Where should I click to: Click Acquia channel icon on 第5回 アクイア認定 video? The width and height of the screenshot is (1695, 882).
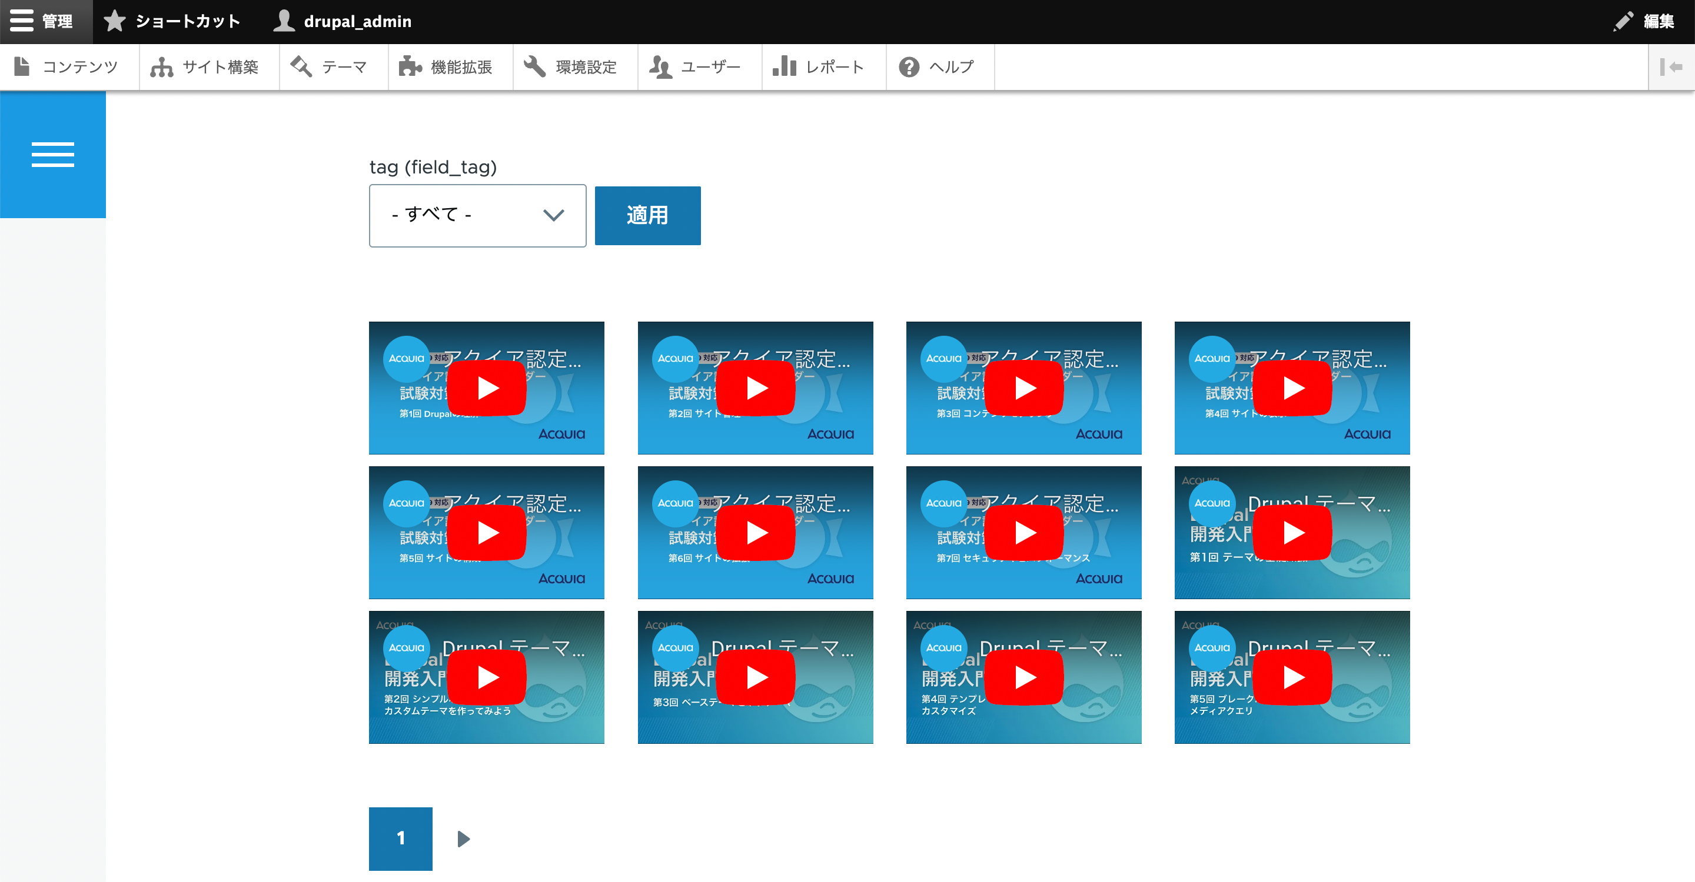(x=407, y=503)
